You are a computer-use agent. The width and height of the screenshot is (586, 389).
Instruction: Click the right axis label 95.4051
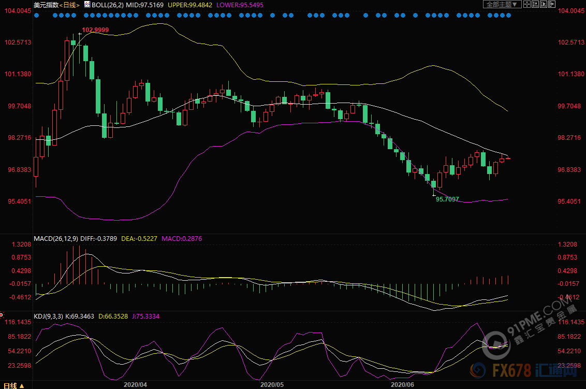pyautogui.click(x=569, y=201)
